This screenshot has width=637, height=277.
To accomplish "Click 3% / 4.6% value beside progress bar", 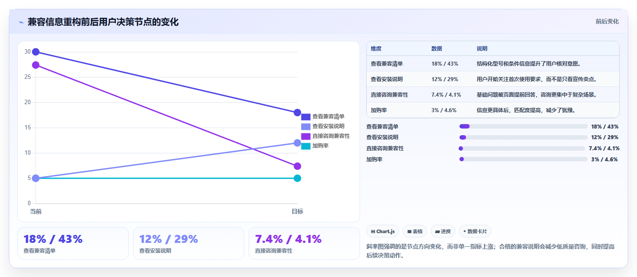I will [605, 160].
